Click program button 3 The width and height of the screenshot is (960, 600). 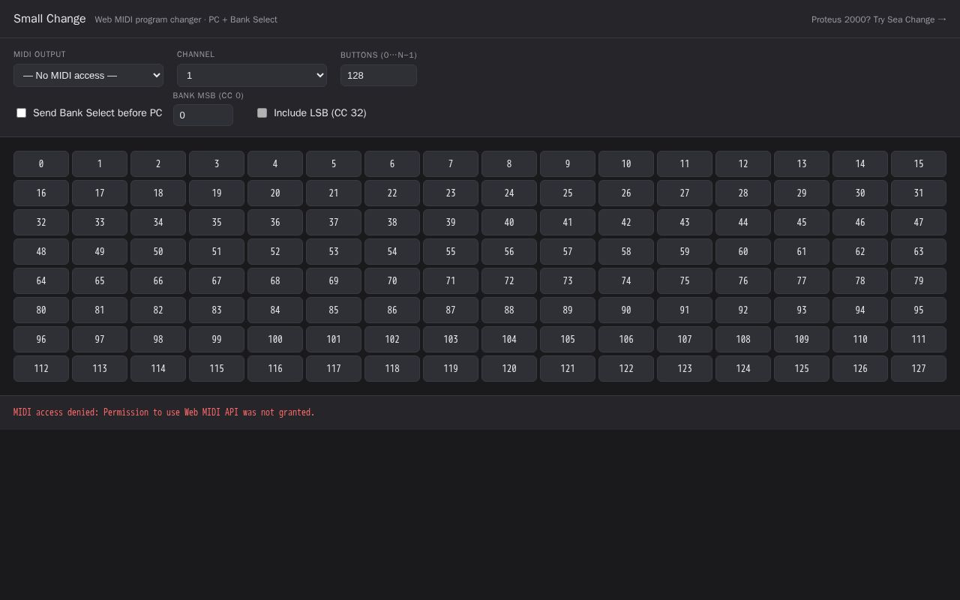[217, 163]
